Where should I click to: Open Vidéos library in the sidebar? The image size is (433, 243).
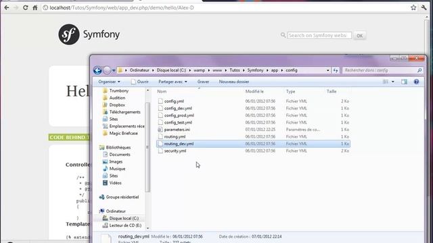pos(112,183)
